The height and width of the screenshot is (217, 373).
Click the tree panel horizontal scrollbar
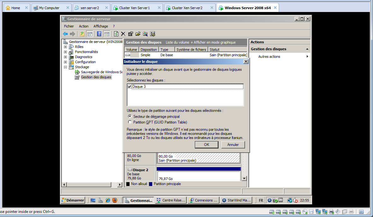pyautogui.click(x=91, y=184)
